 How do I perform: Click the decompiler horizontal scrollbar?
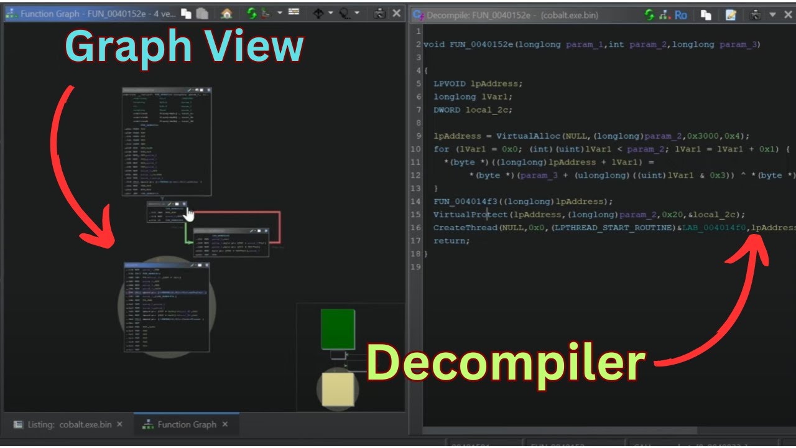coord(560,431)
